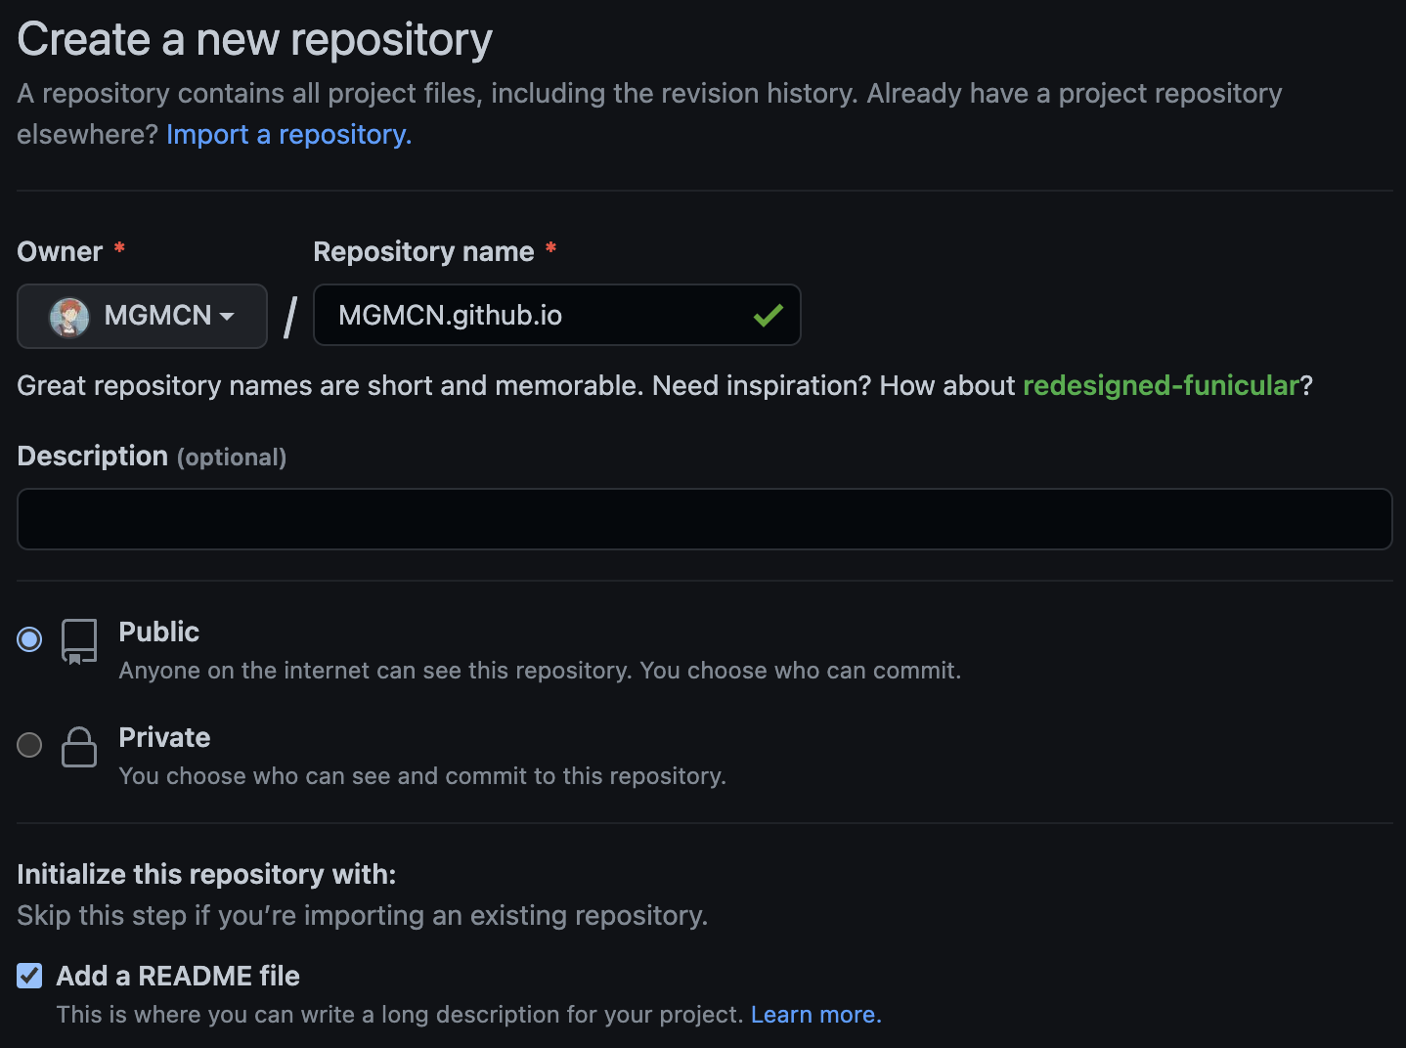
Task: Click the Create a new repository heading
Action: (254, 40)
